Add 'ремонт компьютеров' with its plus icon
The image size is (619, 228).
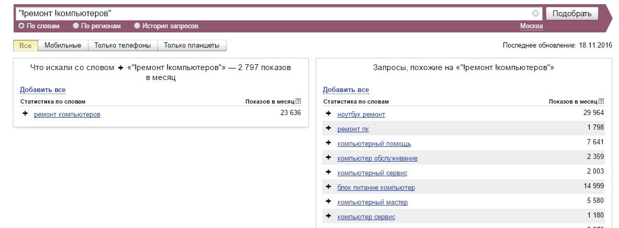25,114
